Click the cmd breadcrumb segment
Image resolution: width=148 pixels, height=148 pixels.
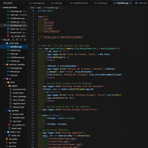tap(32, 8)
